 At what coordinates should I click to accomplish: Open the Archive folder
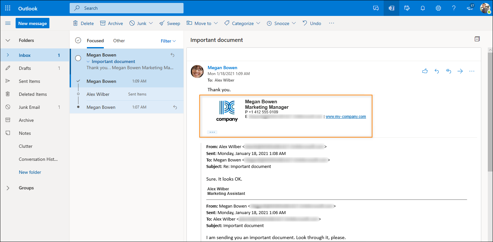coord(34,120)
